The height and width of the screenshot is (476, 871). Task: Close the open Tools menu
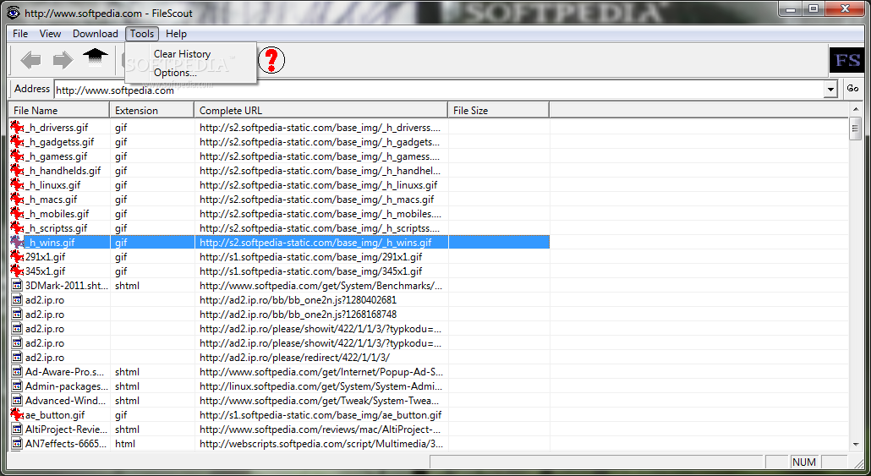point(142,34)
